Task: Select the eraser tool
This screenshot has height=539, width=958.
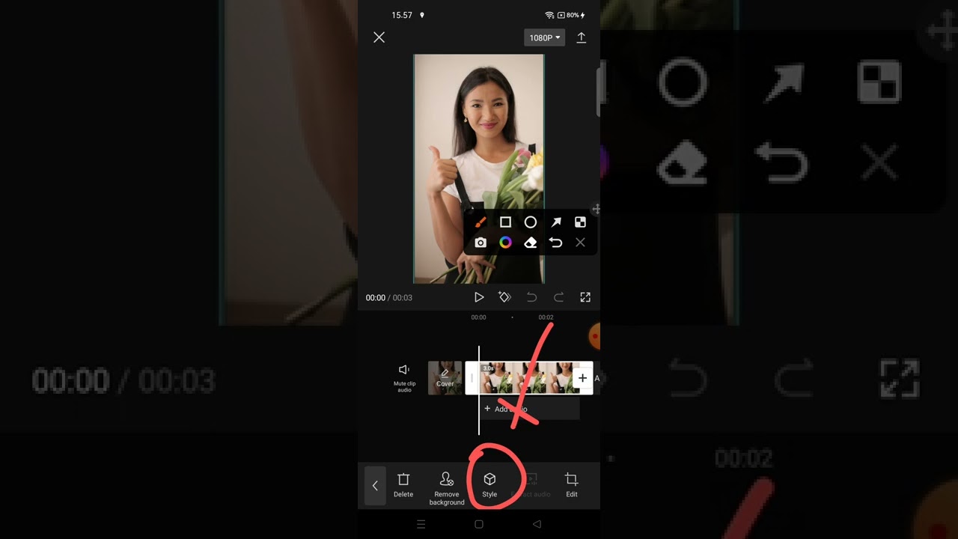Action: tap(530, 243)
